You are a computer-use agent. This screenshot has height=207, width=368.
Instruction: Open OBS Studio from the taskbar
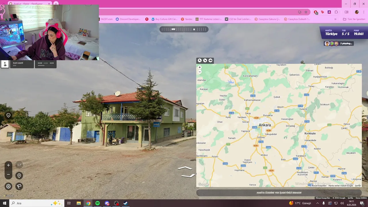coord(116,203)
